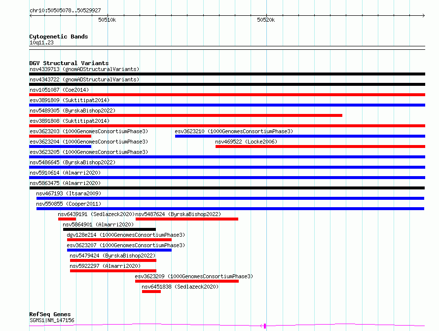Click the right arrowhead of the ruler
Viewport: 439px width, 331px height.
(x=424, y=16)
